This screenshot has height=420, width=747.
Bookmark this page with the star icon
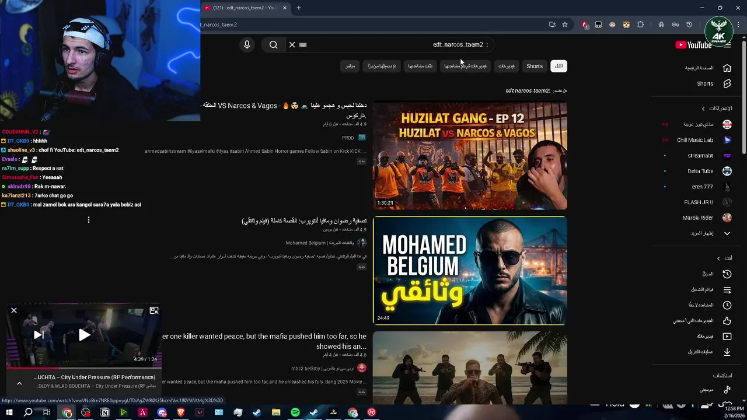coord(565,24)
